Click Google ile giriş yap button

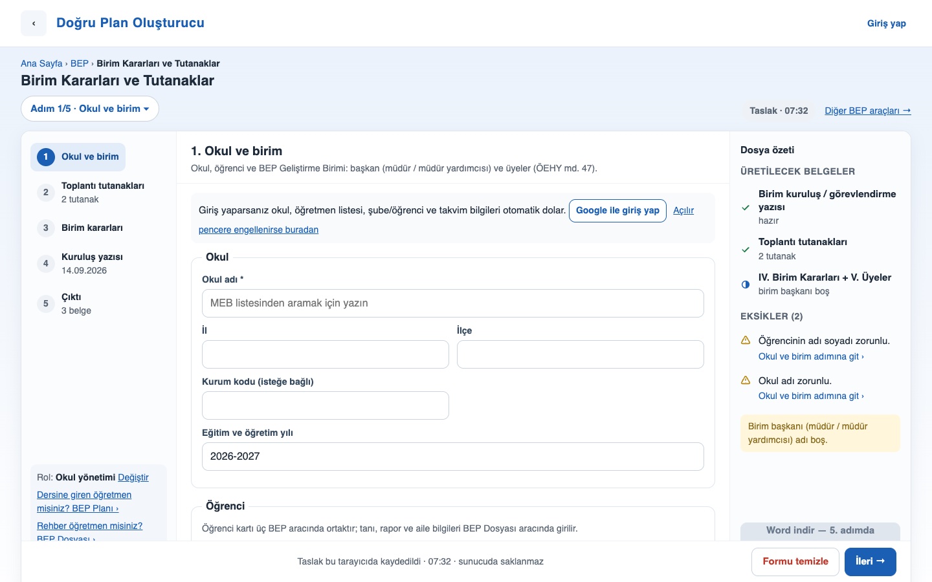[x=617, y=210]
